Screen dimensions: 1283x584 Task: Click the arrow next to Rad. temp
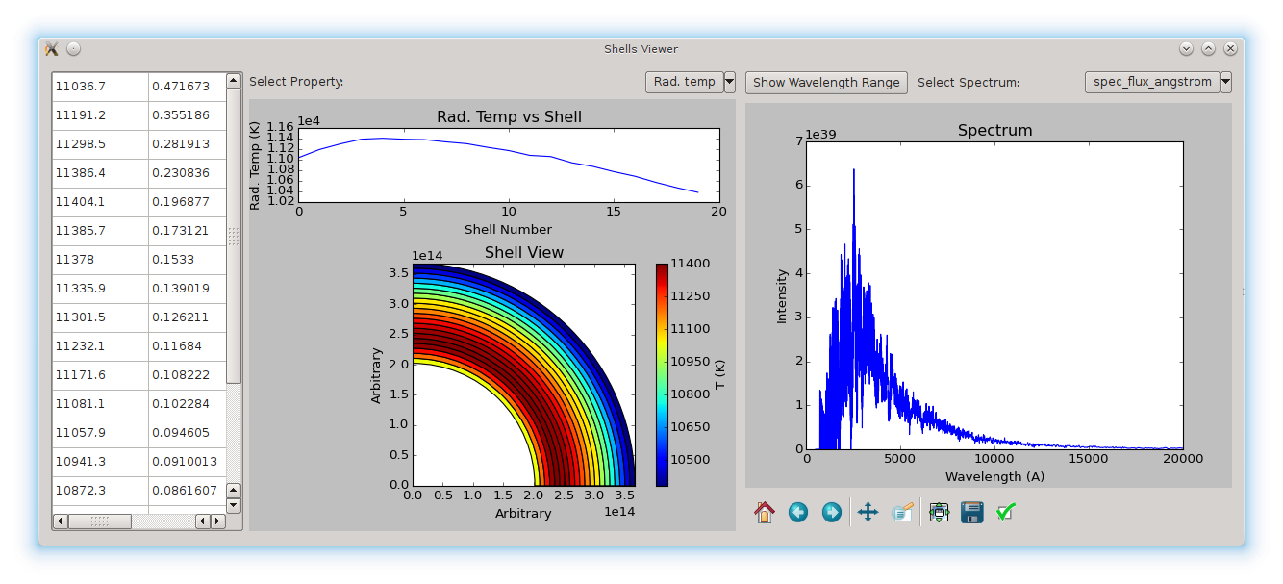pos(730,82)
